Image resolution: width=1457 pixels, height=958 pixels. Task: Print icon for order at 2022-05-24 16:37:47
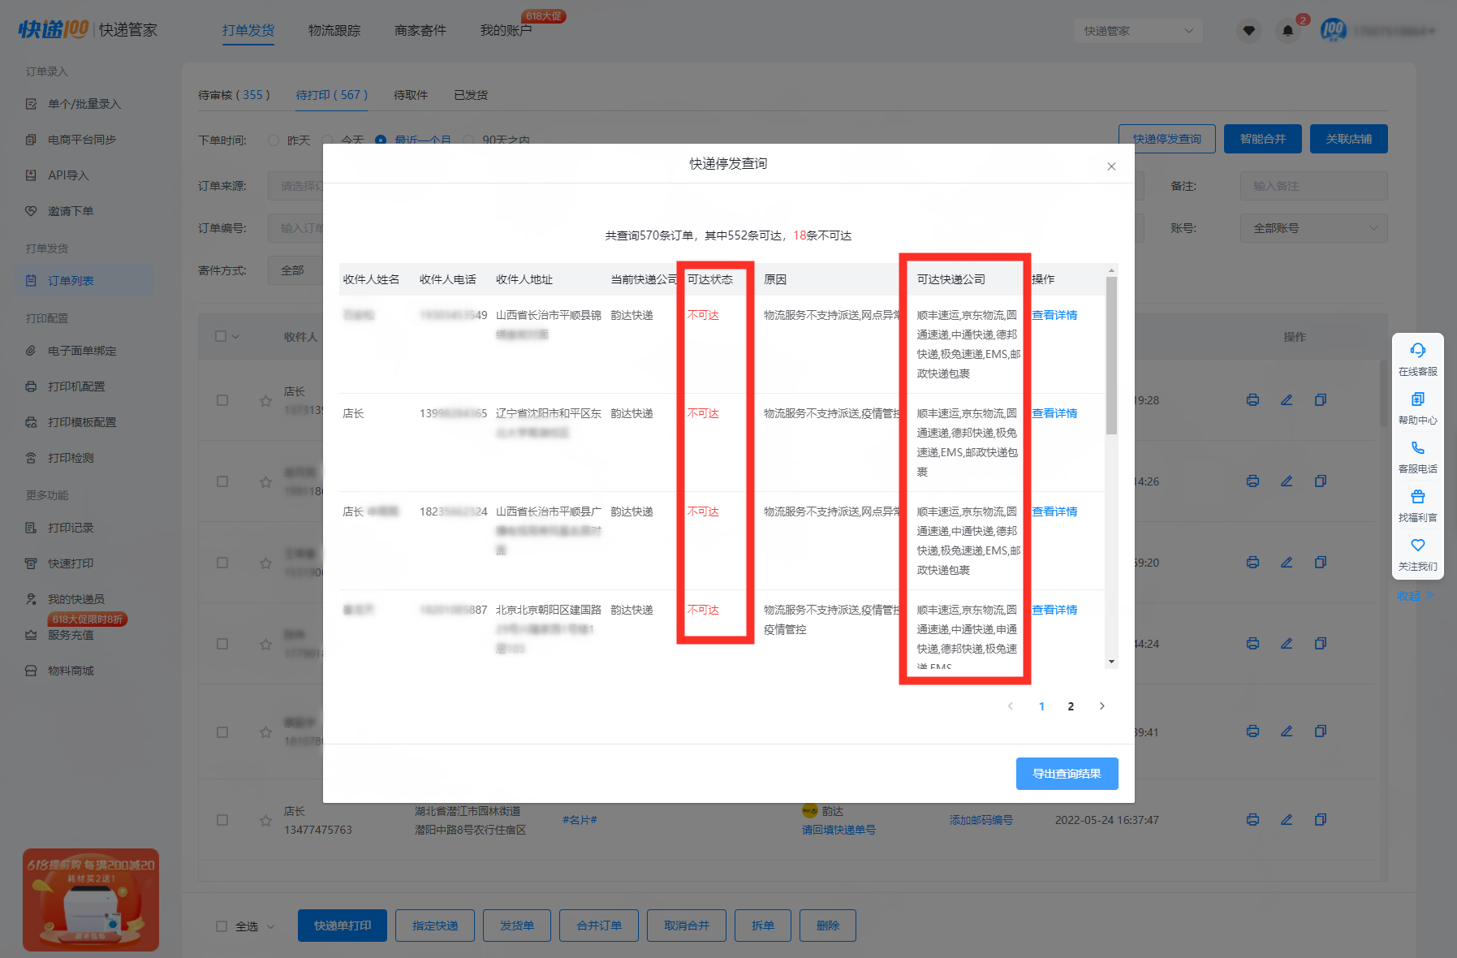coord(1253,820)
